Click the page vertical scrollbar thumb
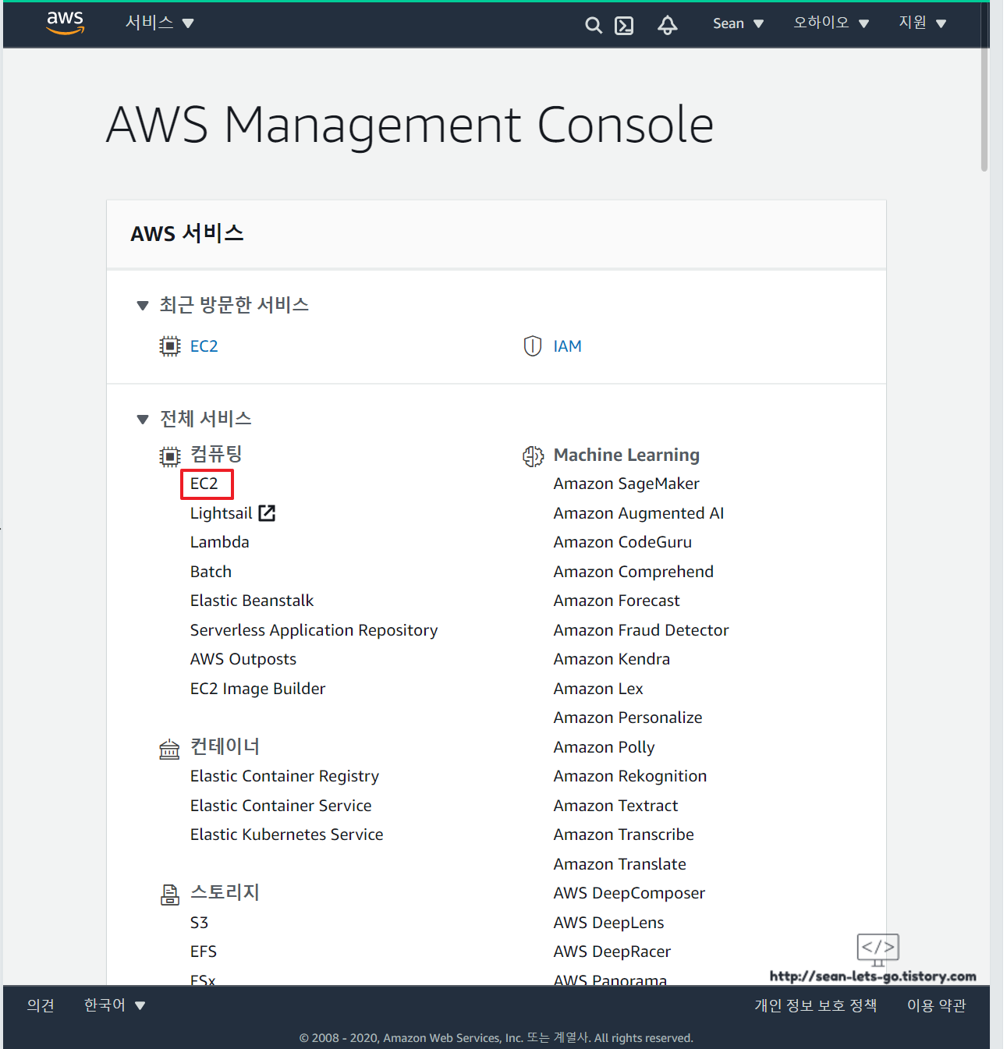Image resolution: width=1007 pixels, height=1049 pixels. 984,109
